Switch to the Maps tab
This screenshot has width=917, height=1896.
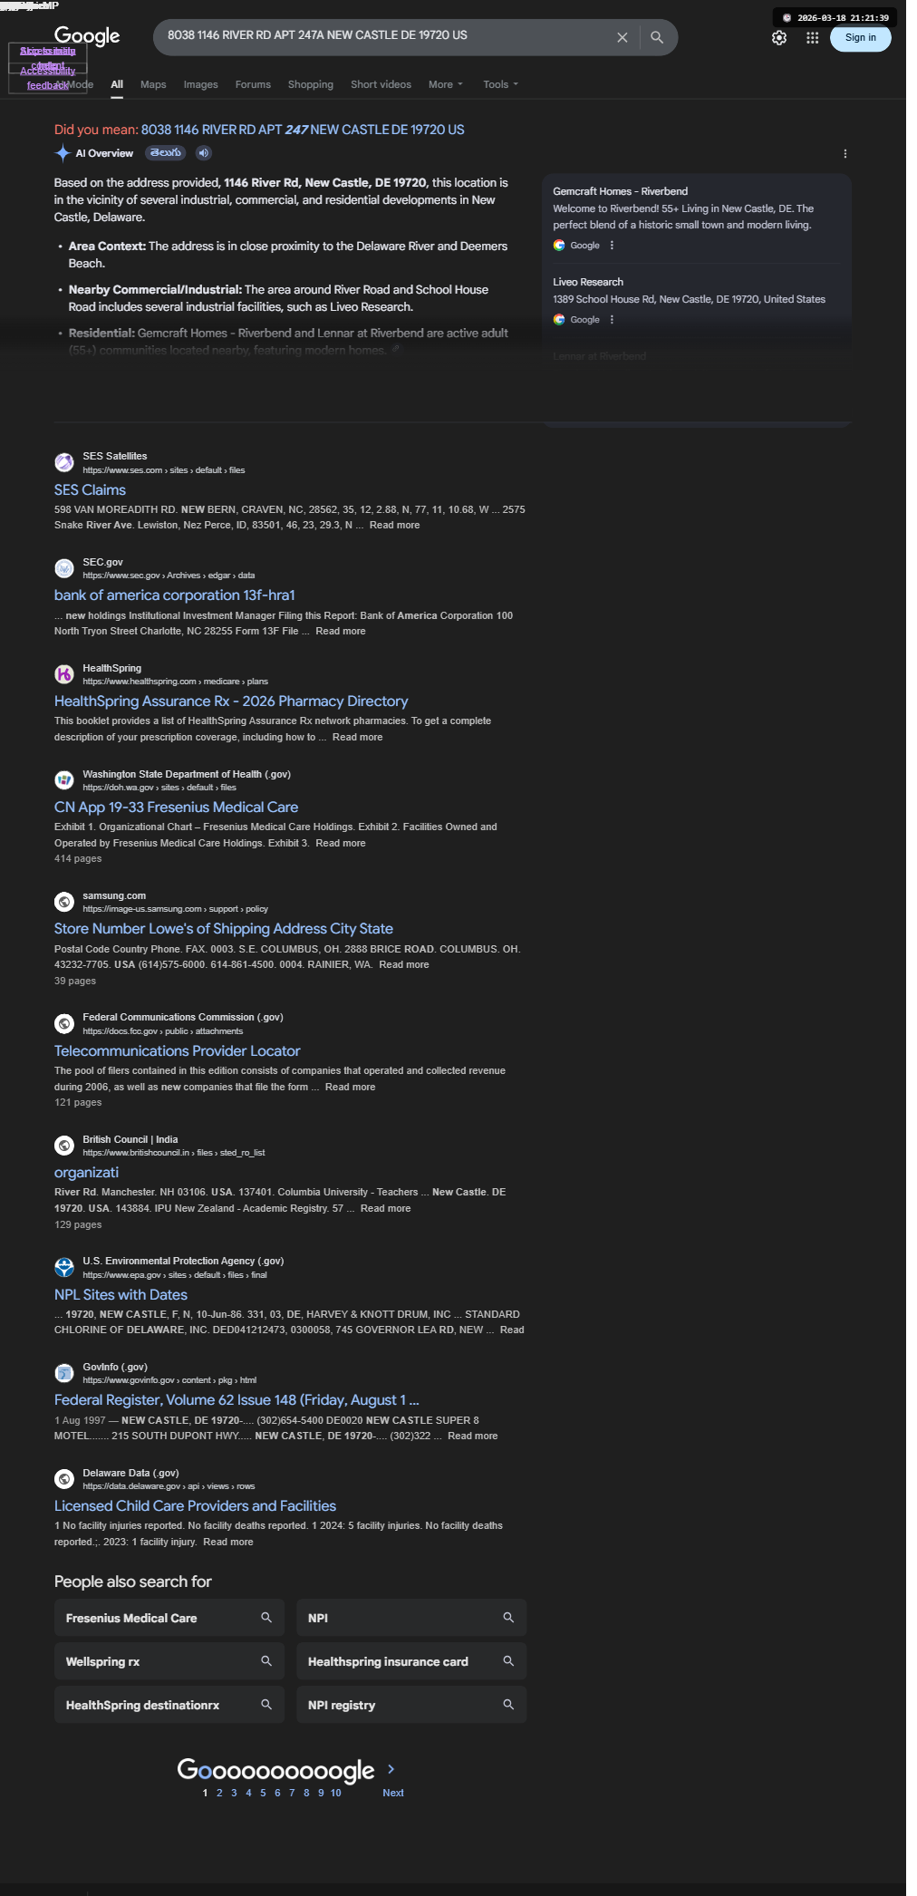[x=153, y=84]
